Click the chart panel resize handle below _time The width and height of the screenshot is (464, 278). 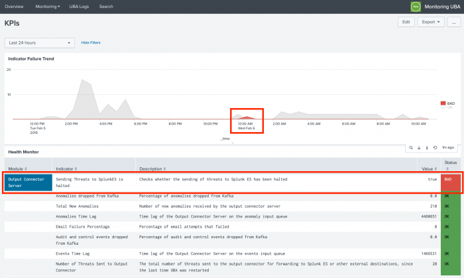[233, 143]
